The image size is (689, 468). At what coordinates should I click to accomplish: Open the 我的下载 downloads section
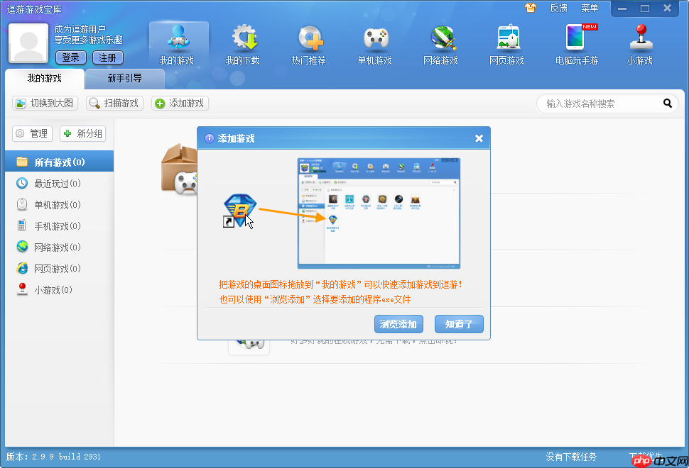[x=242, y=45]
